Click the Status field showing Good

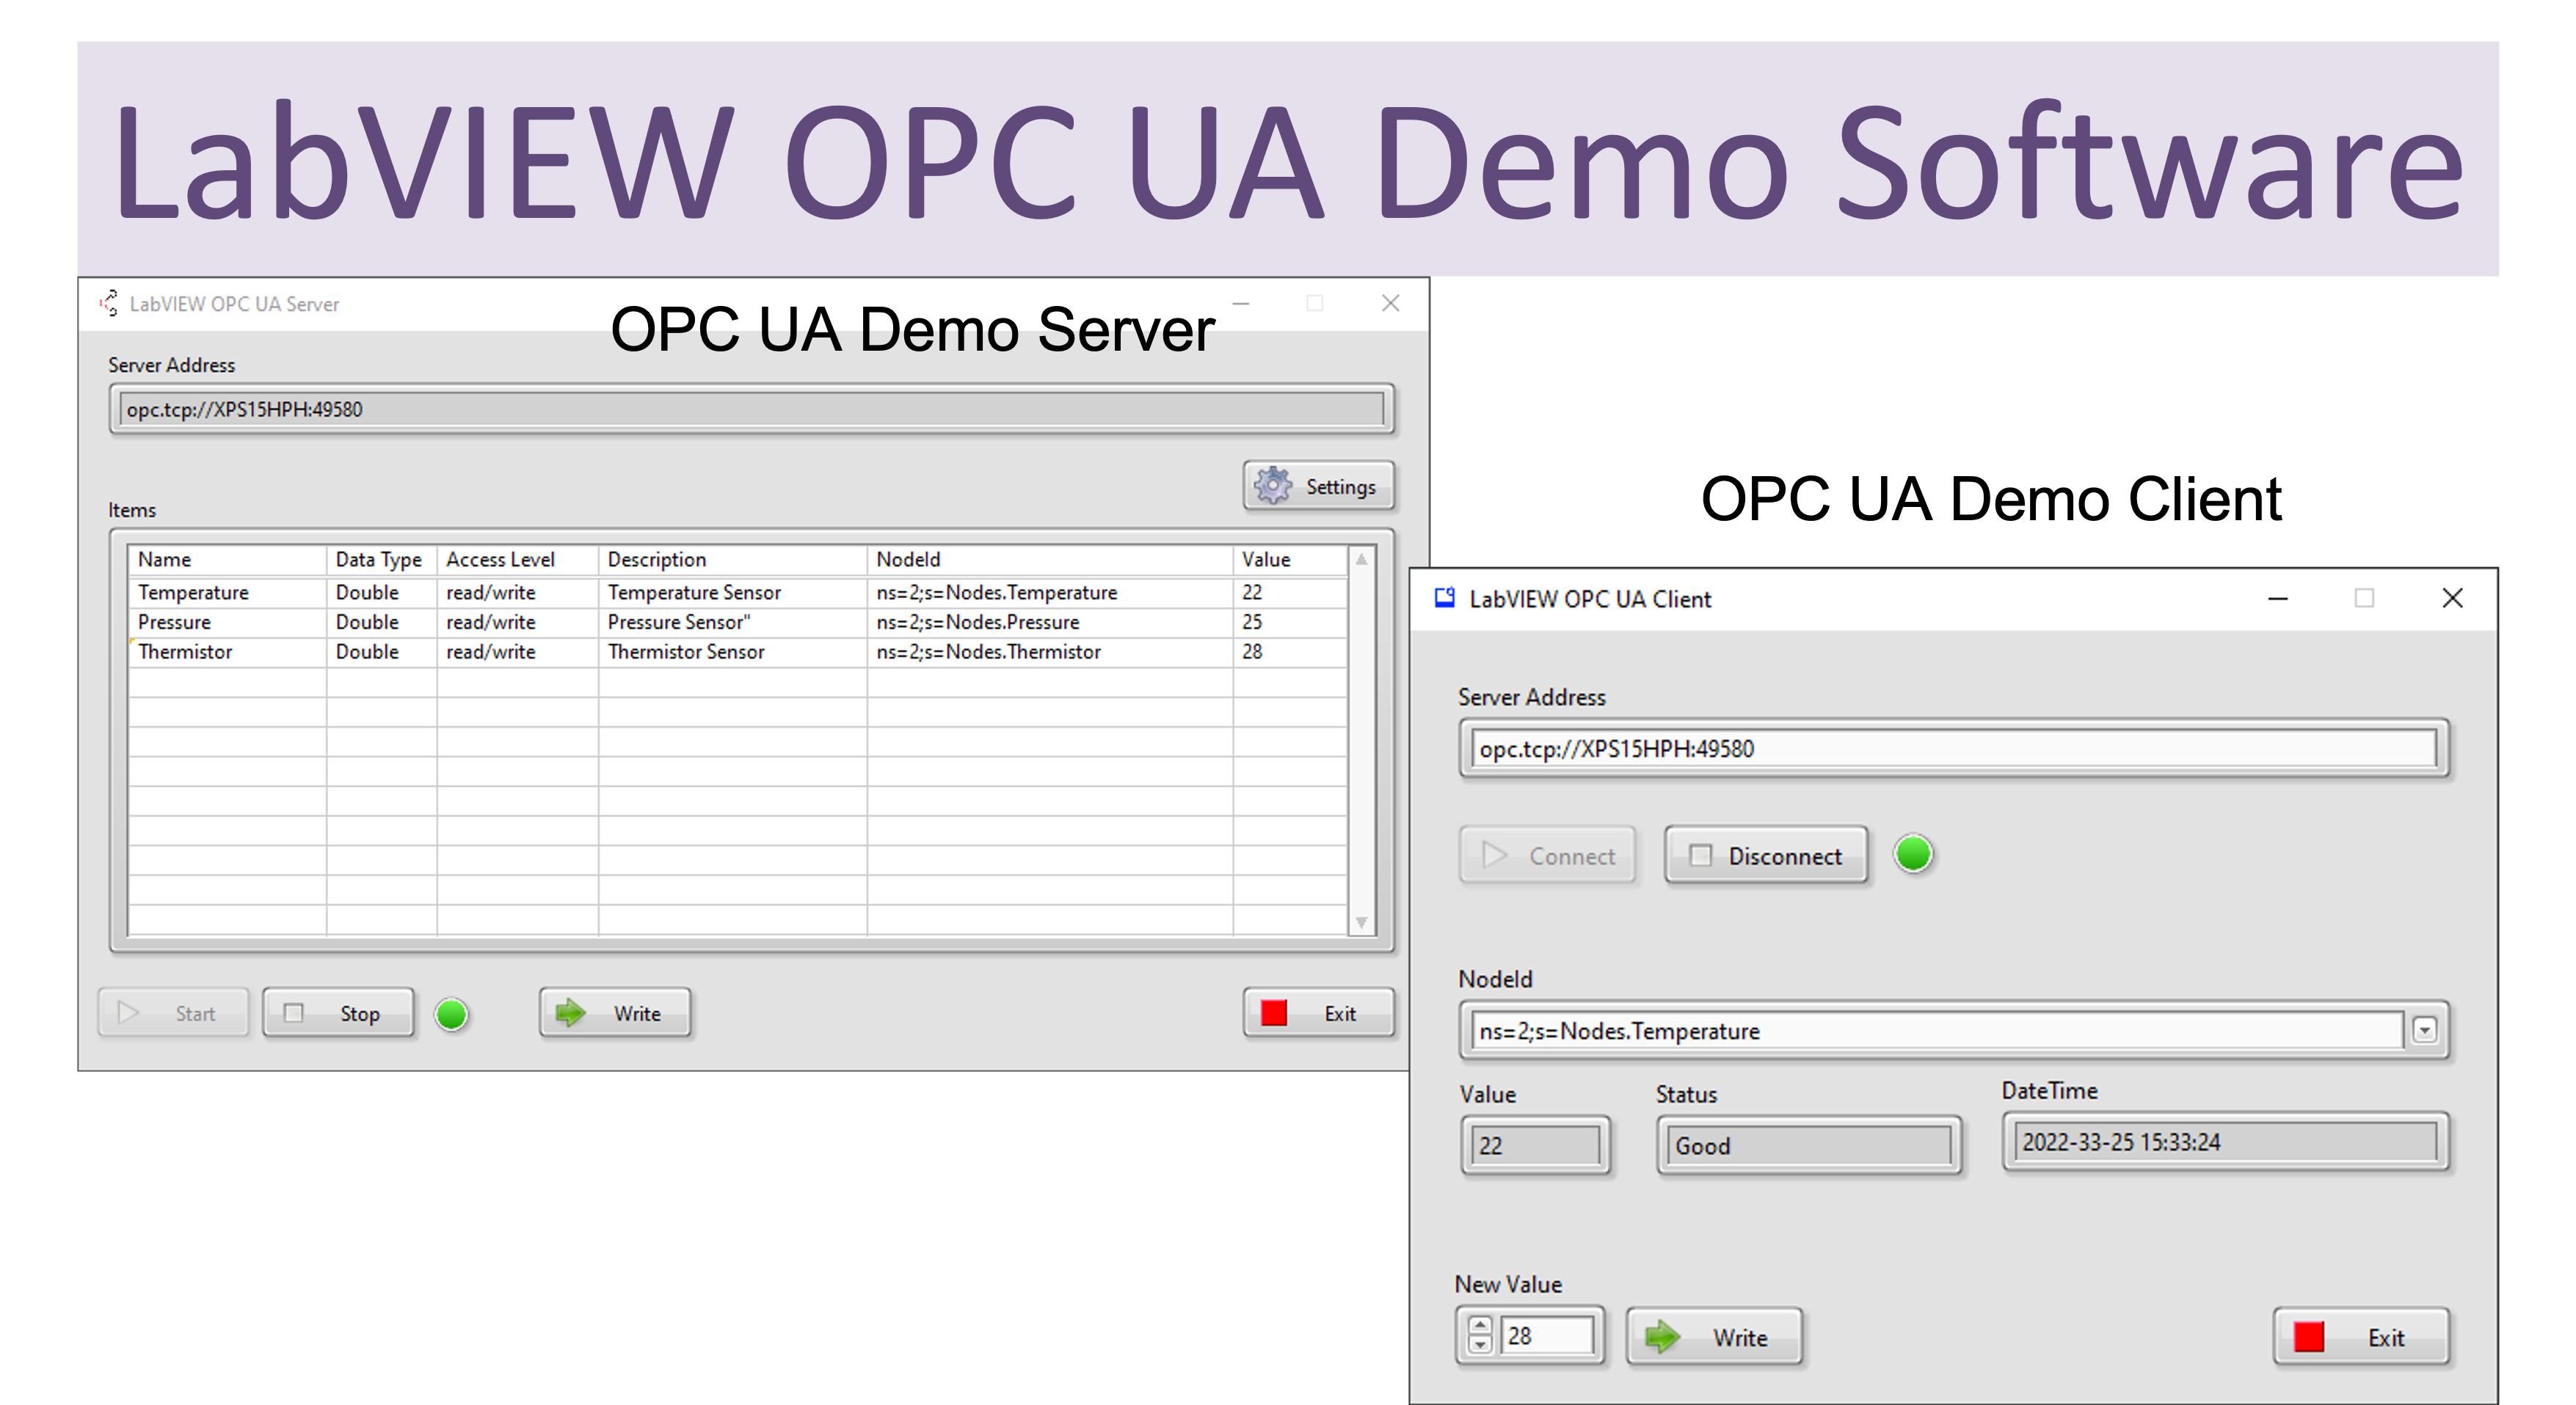point(1809,1145)
